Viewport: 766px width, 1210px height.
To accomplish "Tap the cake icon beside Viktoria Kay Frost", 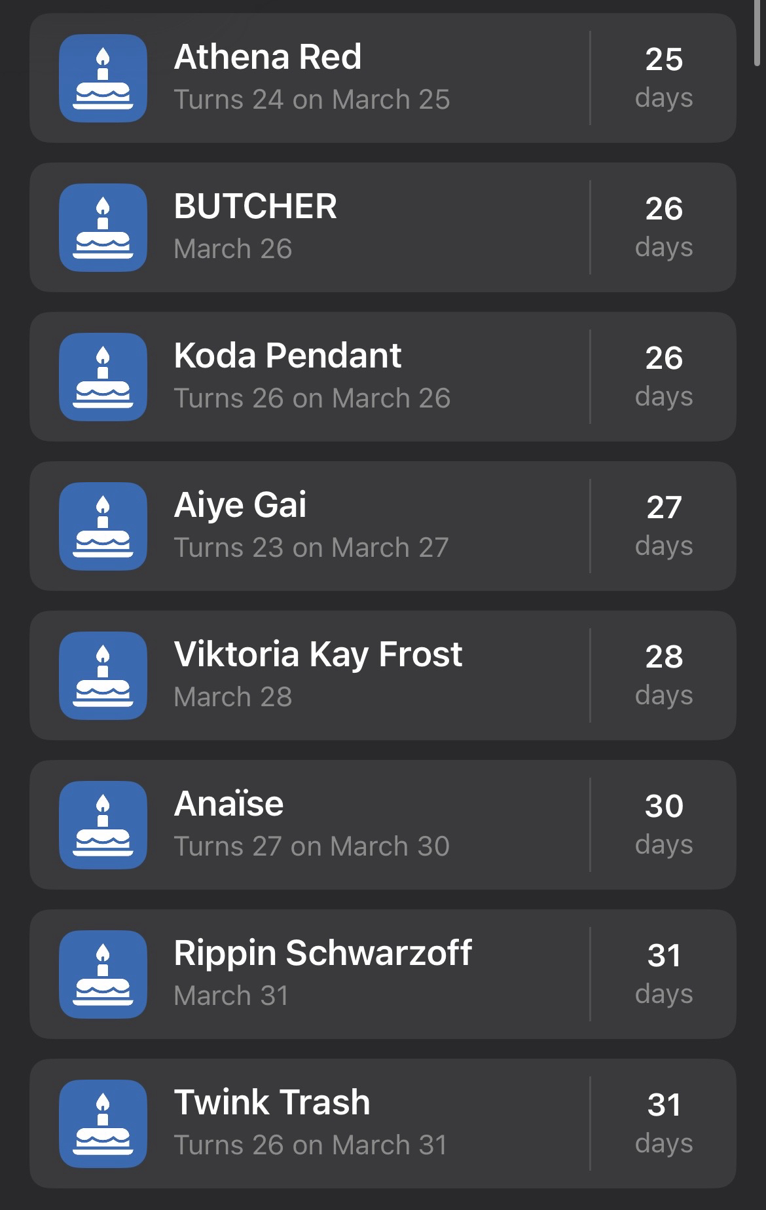I will pyautogui.click(x=103, y=675).
